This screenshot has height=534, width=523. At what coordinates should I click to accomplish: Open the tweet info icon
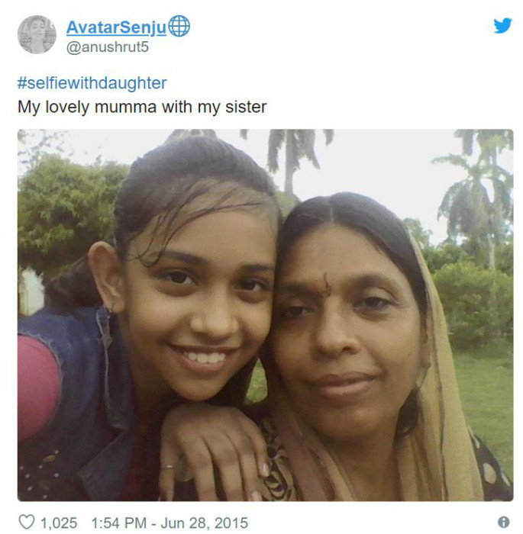(503, 523)
